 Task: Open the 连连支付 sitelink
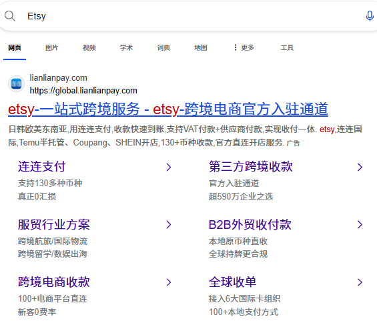pyautogui.click(x=42, y=166)
